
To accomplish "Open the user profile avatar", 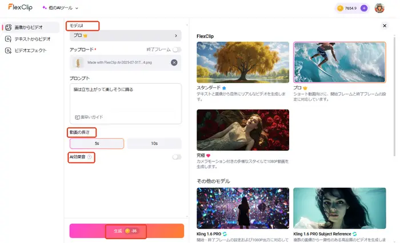I will (x=379, y=8).
